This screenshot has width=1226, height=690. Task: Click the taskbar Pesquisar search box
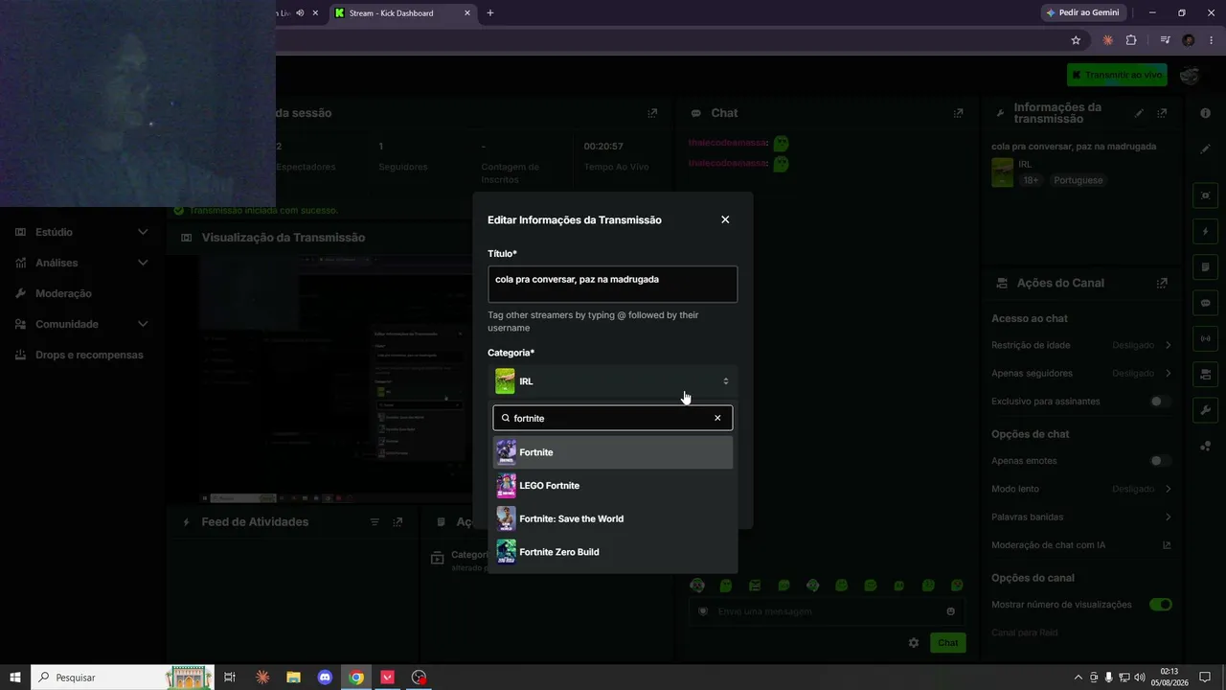121,678
